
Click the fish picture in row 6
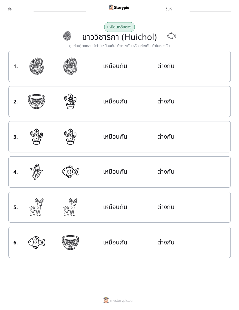(36, 242)
